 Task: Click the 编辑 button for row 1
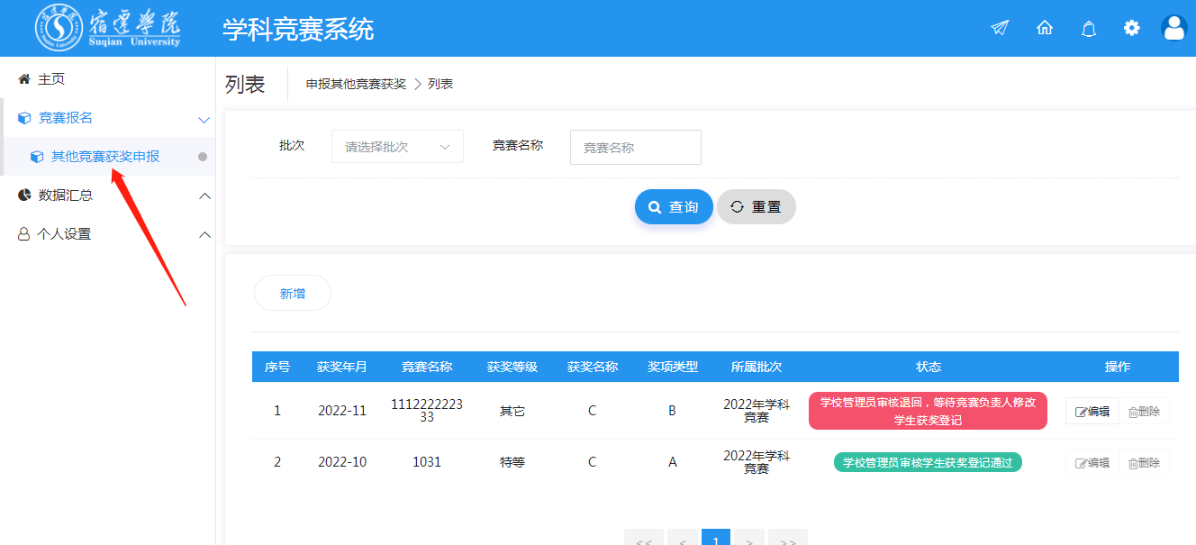click(x=1092, y=412)
